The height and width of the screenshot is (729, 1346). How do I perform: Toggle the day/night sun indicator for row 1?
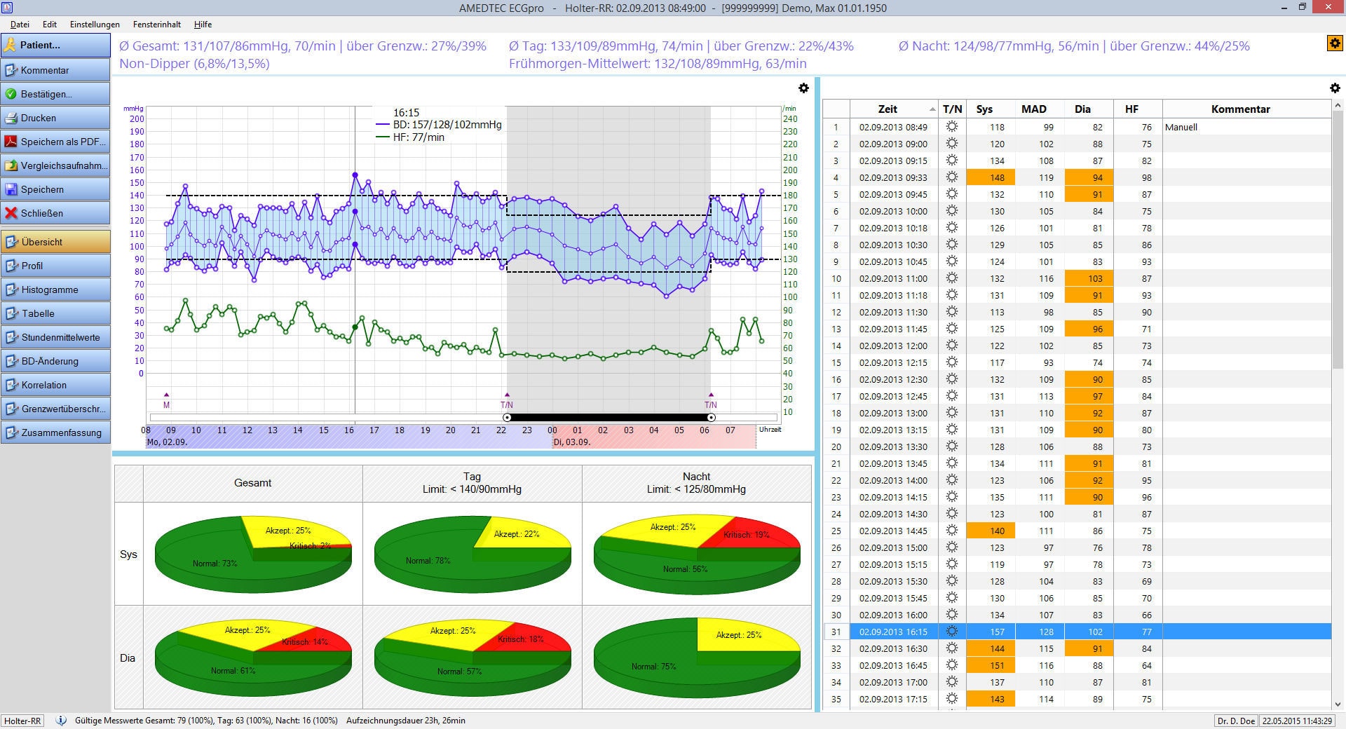coord(951,127)
